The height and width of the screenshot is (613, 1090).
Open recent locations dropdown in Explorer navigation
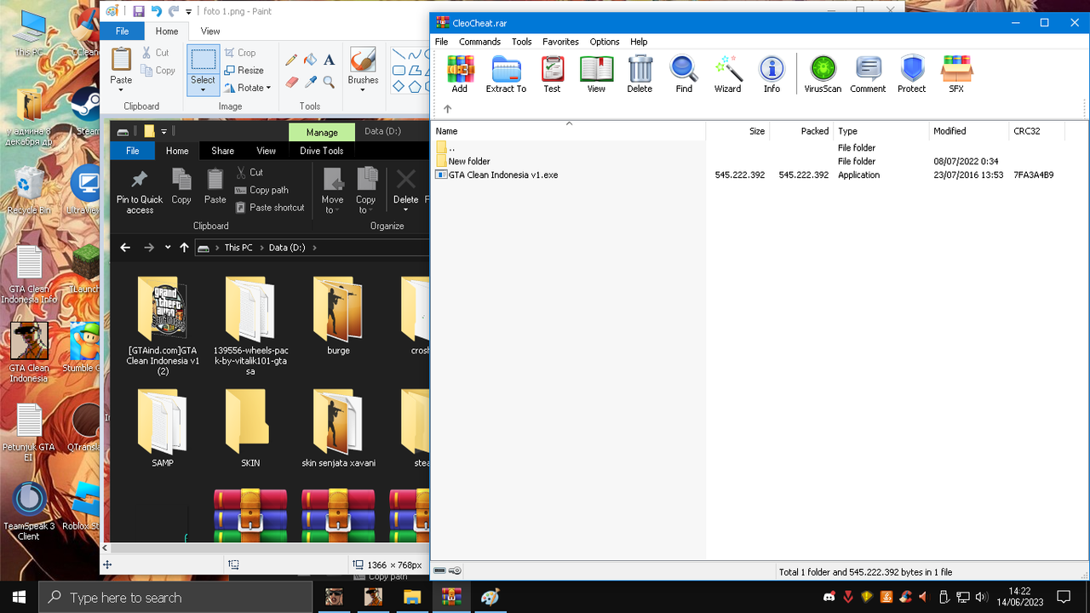[x=168, y=248]
